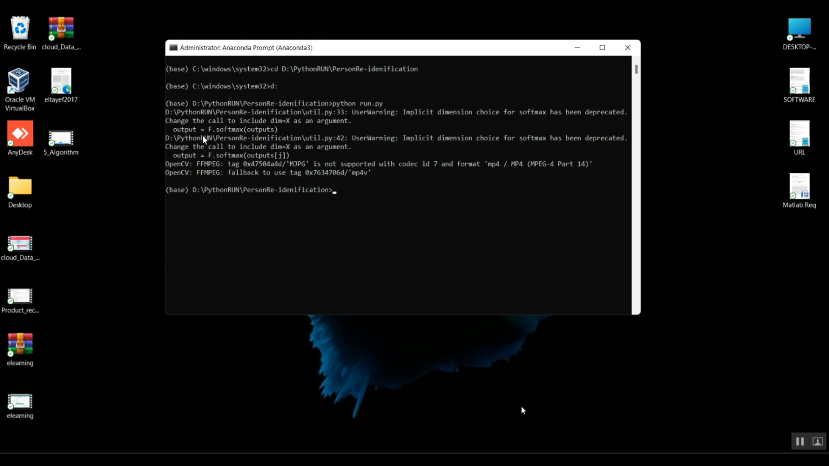Pause the recording with the pause button

[x=800, y=441]
